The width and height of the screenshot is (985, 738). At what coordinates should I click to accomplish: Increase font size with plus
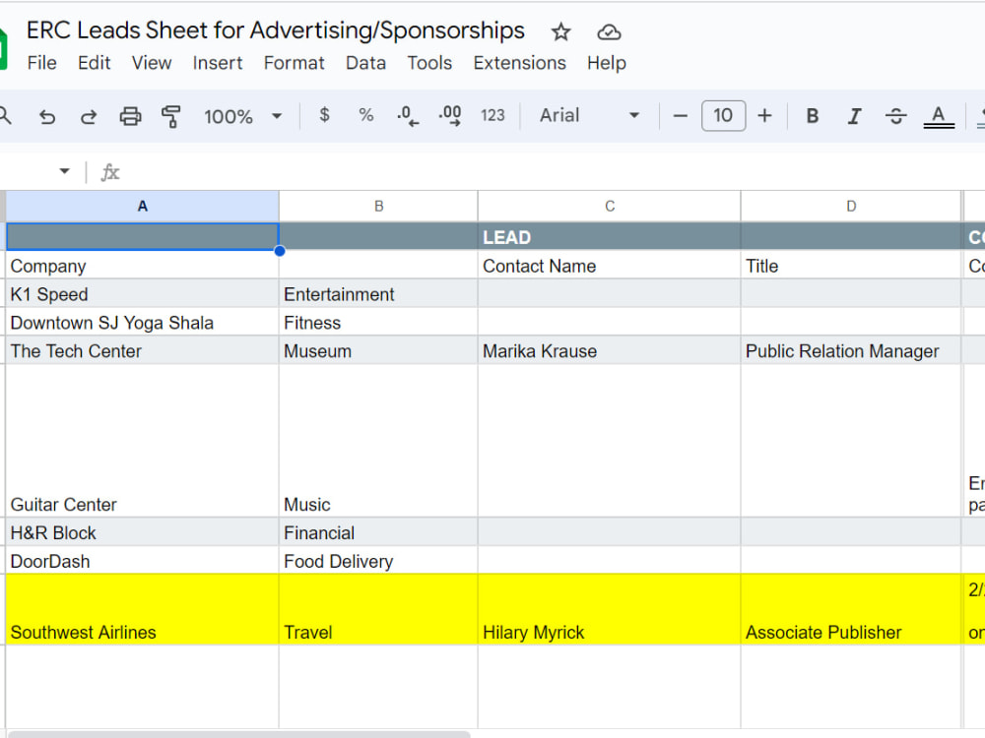[764, 116]
